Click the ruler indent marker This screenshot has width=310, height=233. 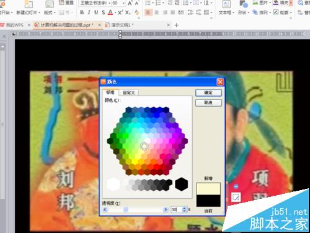pyautogui.click(x=120, y=34)
